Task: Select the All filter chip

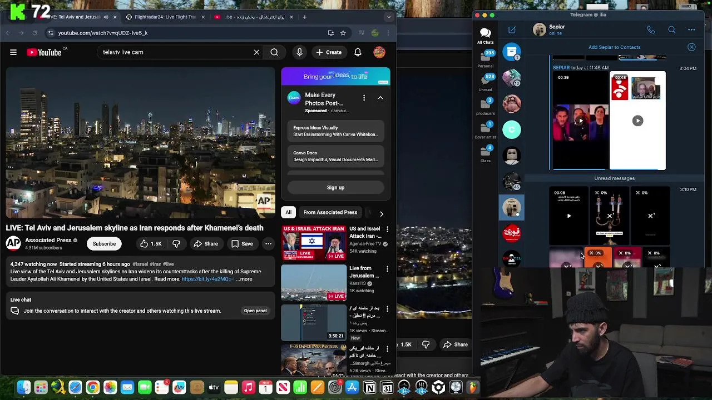Action: coord(288,212)
